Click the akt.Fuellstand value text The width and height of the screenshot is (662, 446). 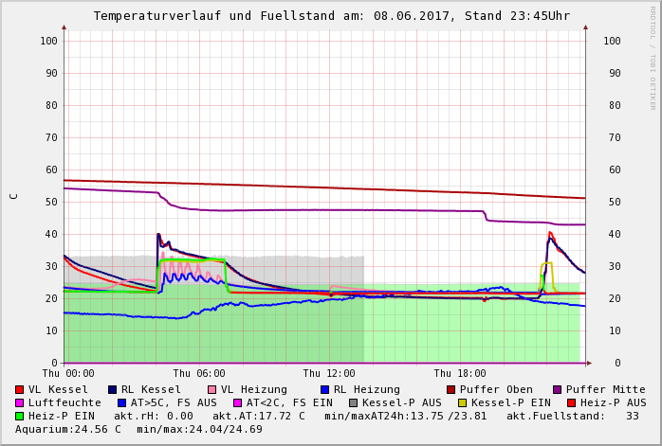point(579,416)
